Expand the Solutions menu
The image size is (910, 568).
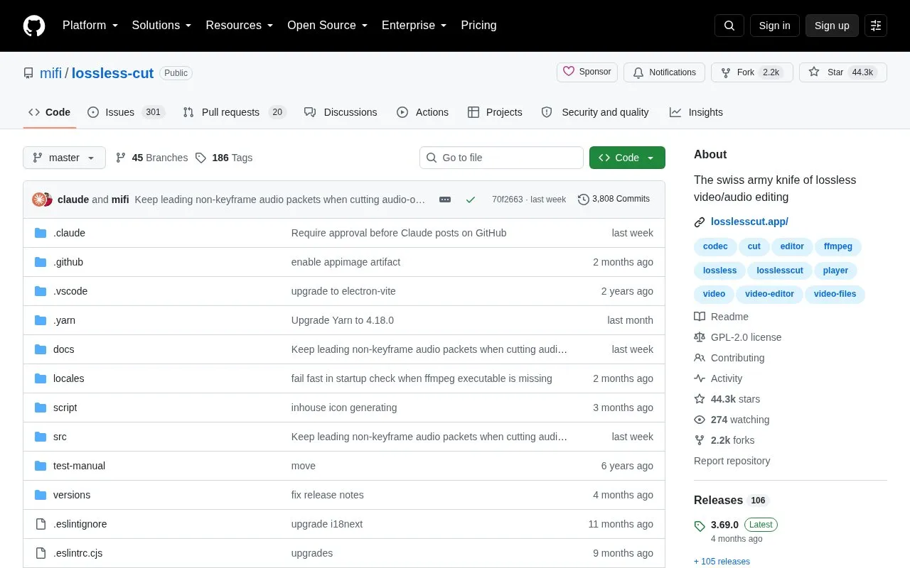(x=162, y=26)
